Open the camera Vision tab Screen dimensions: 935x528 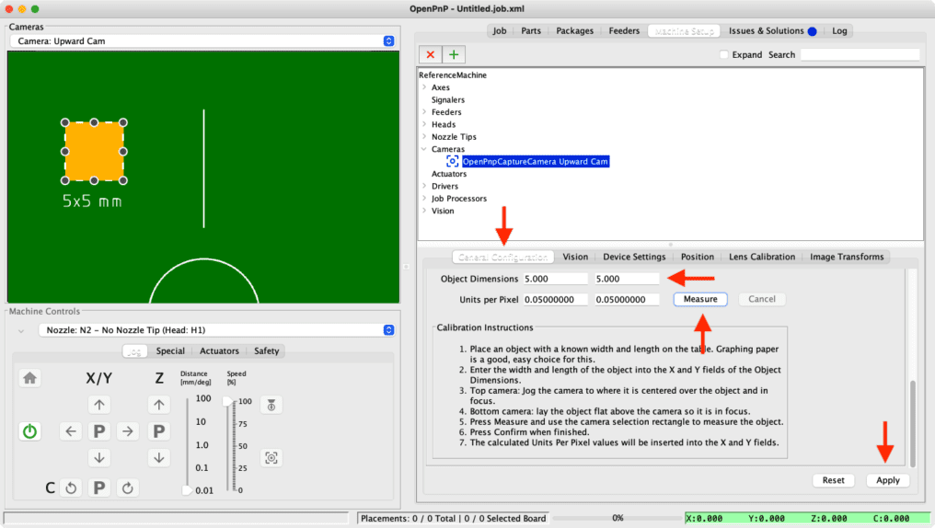coord(575,257)
